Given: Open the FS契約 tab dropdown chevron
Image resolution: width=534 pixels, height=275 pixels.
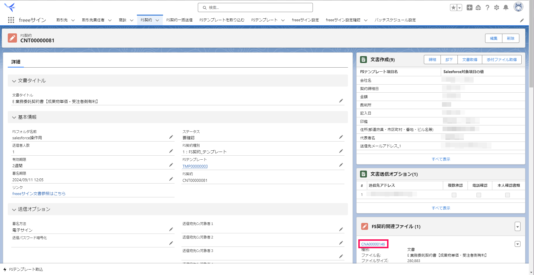Looking at the screenshot, I should (x=157, y=20).
